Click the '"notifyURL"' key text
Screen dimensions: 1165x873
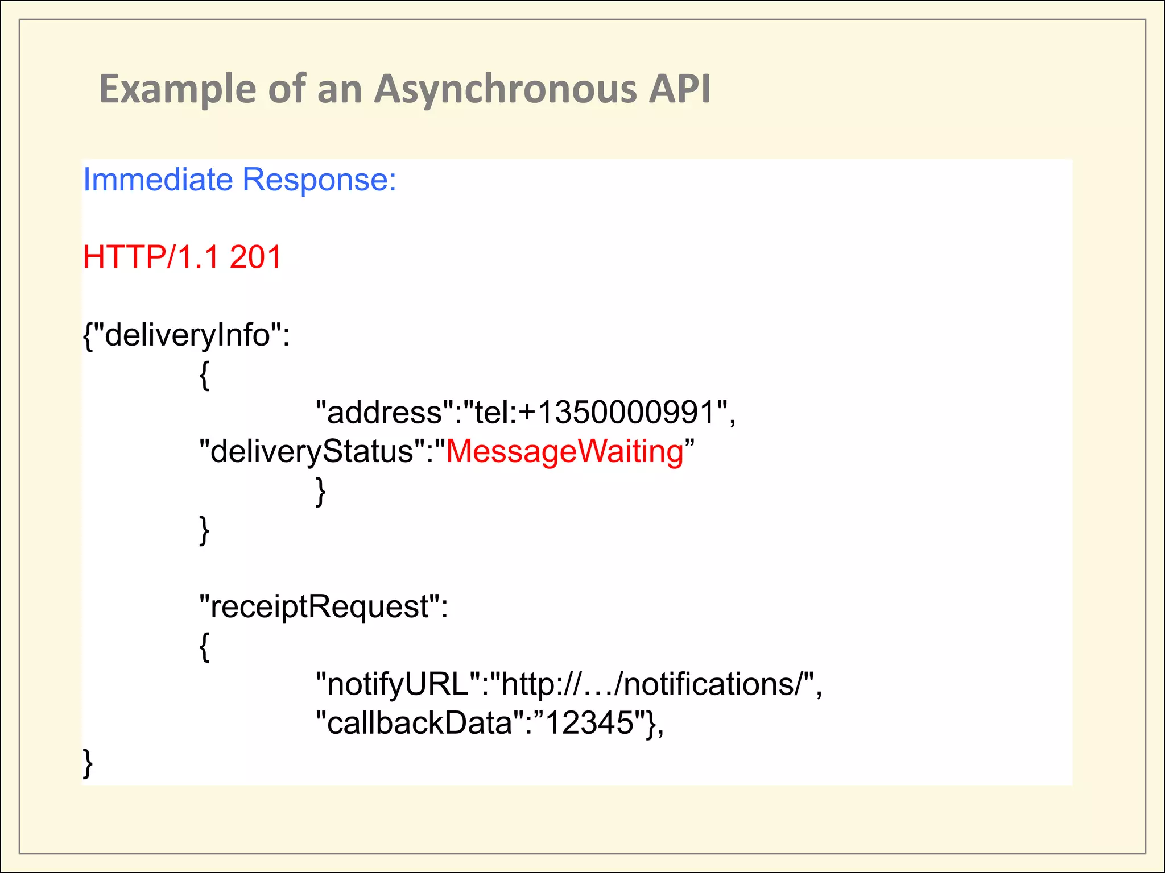pyautogui.click(x=398, y=684)
